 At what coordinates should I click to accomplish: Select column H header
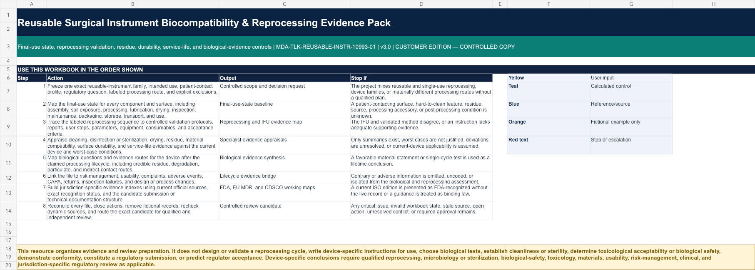click(x=714, y=4)
